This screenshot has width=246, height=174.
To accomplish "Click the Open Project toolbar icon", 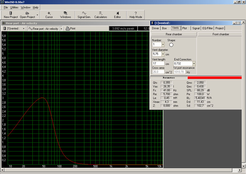I will pyautogui.click(x=27, y=15).
